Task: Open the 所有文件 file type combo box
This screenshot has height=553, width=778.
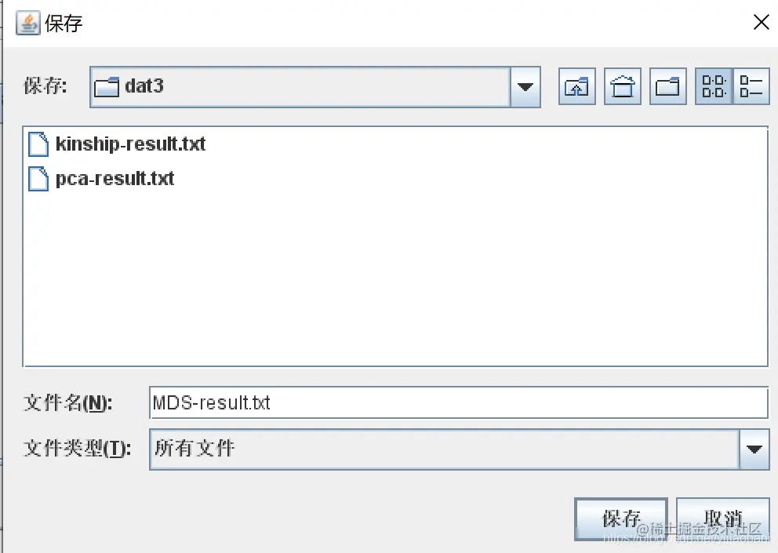Action: tap(460, 449)
